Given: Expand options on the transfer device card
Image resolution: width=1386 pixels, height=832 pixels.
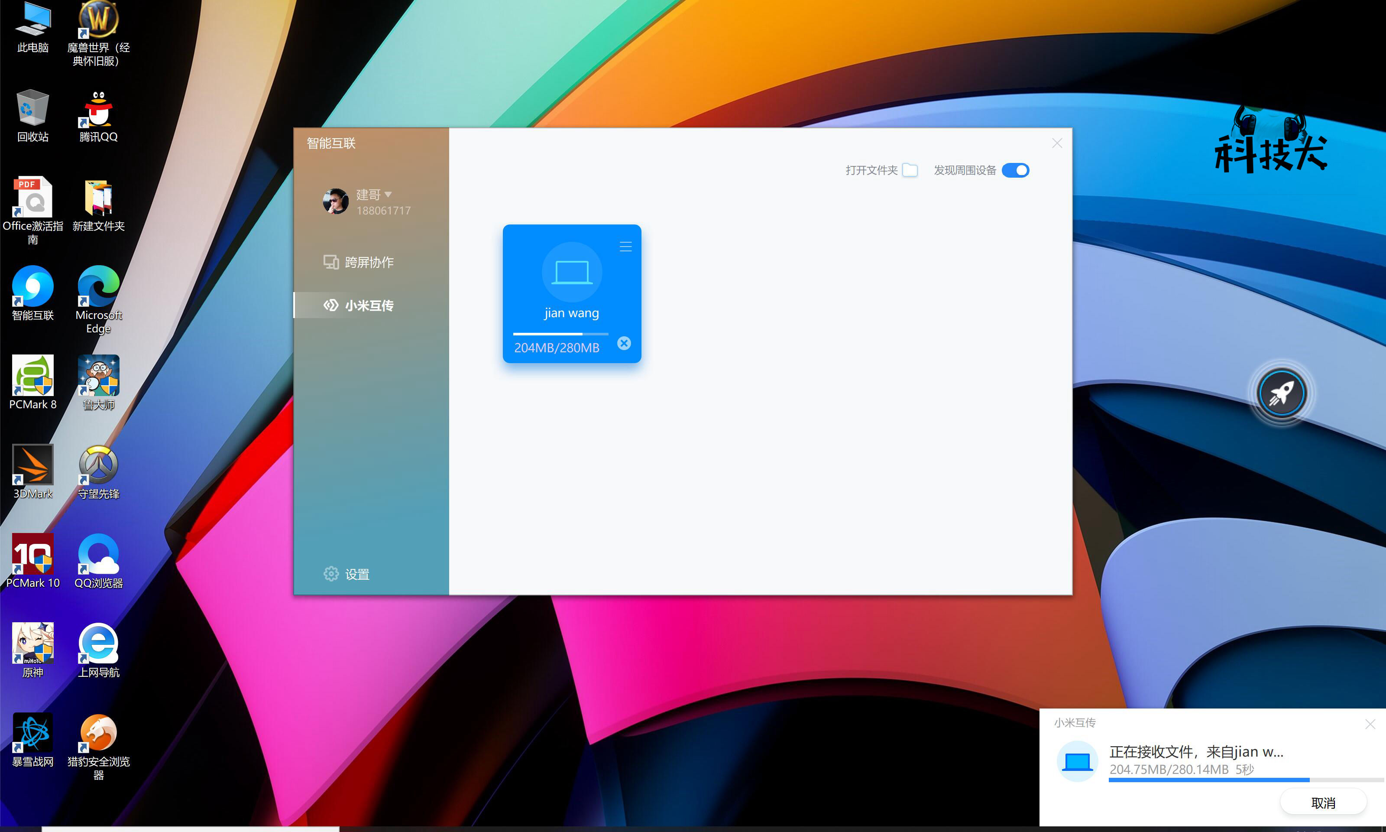Looking at the screenshot, I should (x=625, y=246).
